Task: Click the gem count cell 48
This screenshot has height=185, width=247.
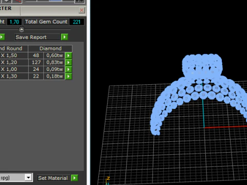Action: tap(36, 55)
